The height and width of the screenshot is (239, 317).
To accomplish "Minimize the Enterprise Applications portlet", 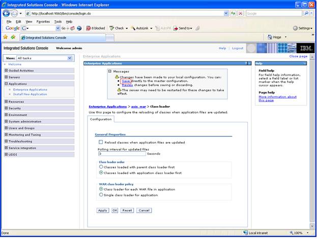I will click(250, 63).
